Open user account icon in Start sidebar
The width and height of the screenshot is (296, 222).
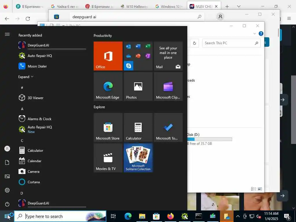click(7, 149)
